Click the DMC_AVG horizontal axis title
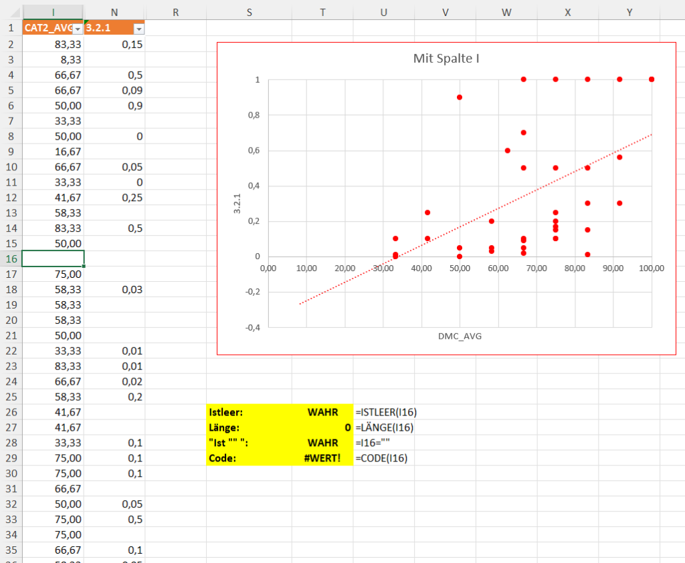Image resolution: width=685 pixels, height=563 pixels. click(460, 336)
